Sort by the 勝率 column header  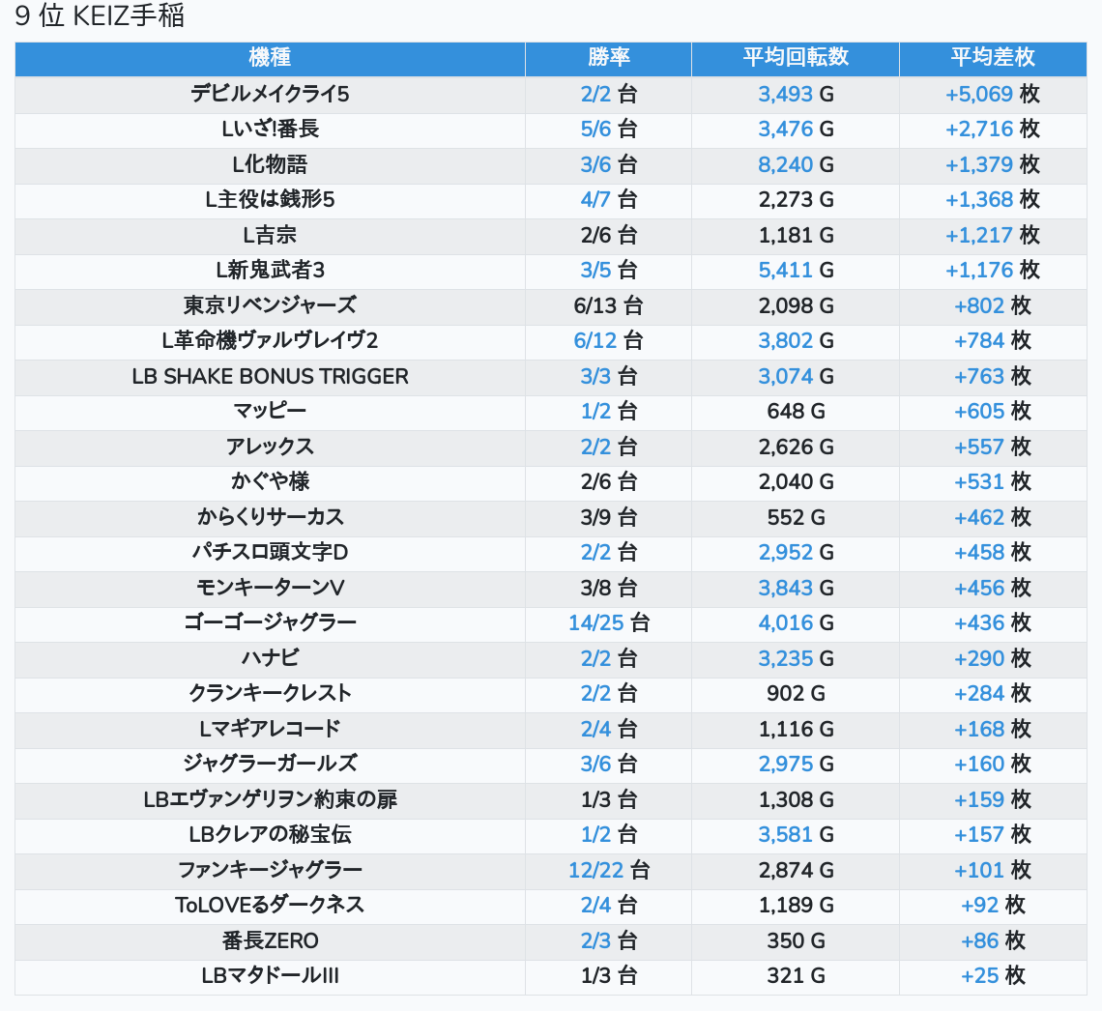pyautogui.click(x=608, y=58)
